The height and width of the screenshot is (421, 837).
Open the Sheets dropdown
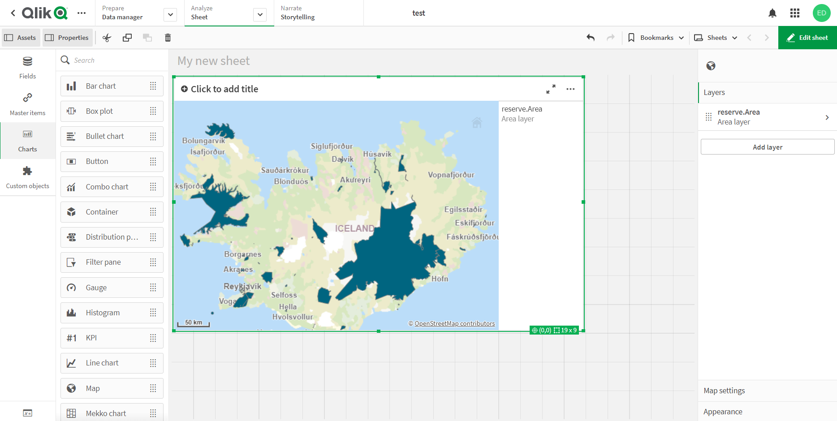point(716,38)
